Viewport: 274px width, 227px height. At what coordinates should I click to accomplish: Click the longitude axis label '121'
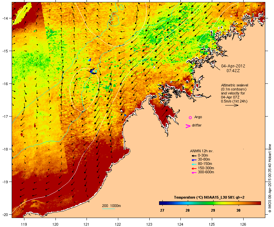click(x=87, y=224)
